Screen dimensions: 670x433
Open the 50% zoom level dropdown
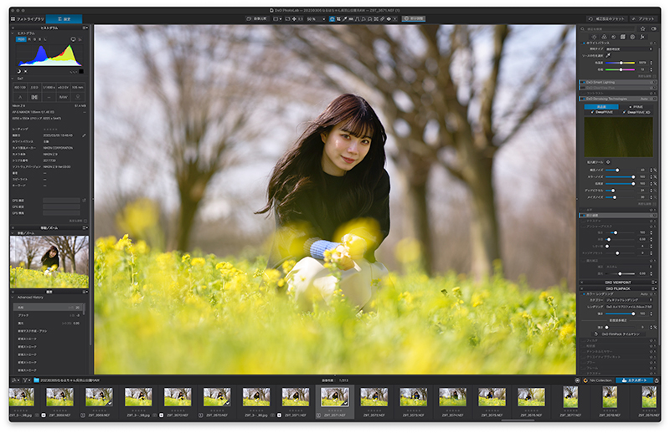click(x=315, y=18)
